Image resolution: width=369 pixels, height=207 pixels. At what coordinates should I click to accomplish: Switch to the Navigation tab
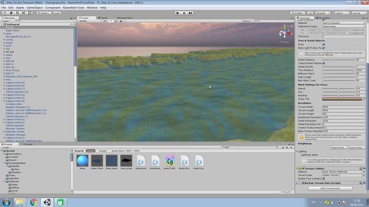[323, 18]
